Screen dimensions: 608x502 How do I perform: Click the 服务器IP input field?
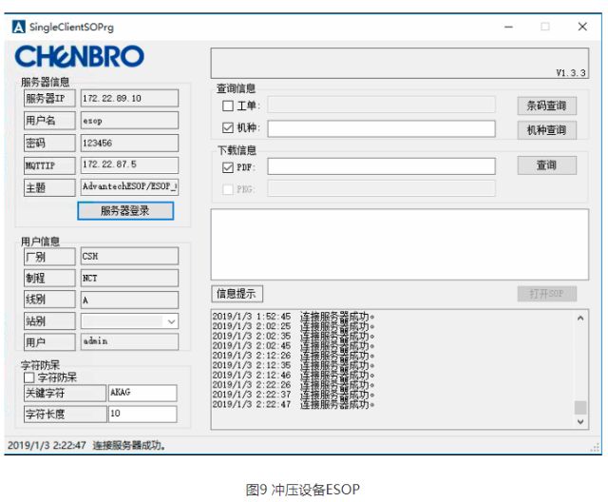[x=128, y=98]
